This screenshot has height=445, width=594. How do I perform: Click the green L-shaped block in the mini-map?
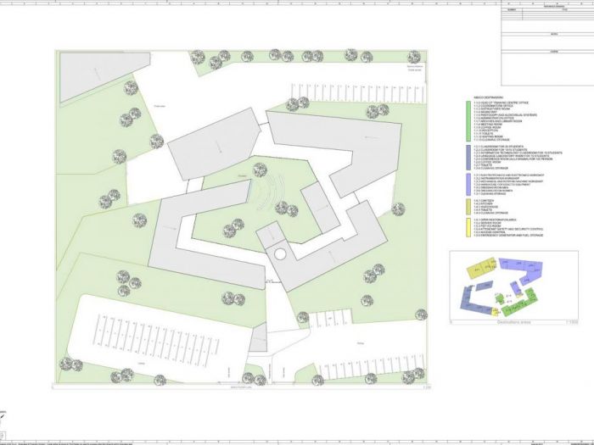(521, 303)
